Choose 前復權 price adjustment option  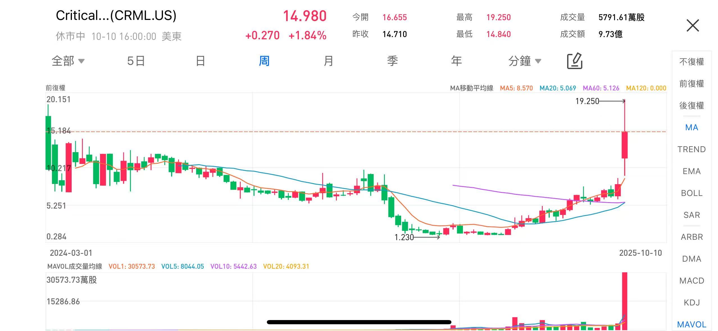(691, 84)
